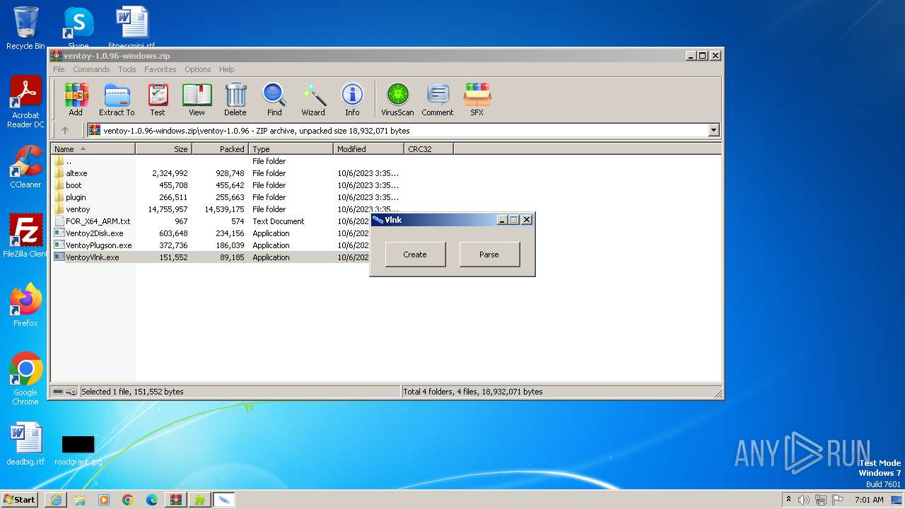Open the View toolbar button

pos(197,100)
